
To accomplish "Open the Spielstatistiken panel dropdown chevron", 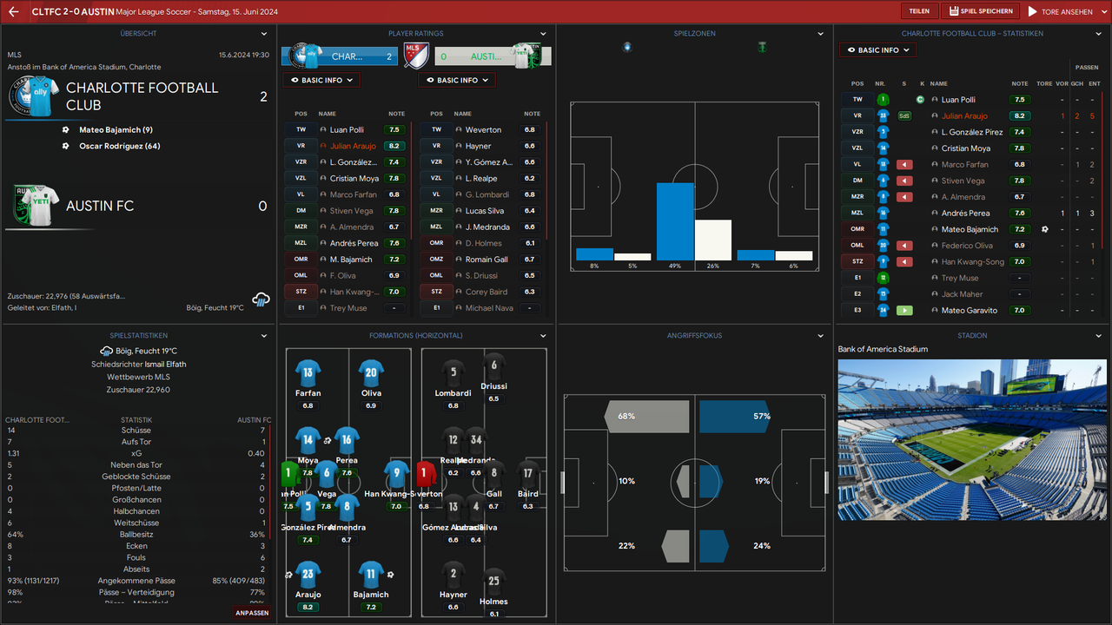I will coord(265,336).
